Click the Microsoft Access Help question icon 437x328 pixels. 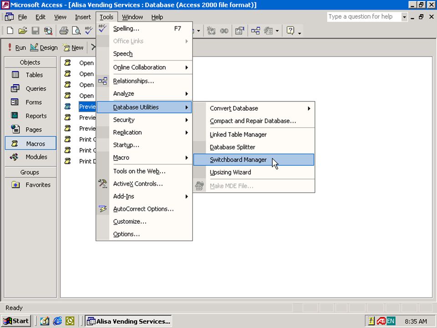tap(290, 31)
